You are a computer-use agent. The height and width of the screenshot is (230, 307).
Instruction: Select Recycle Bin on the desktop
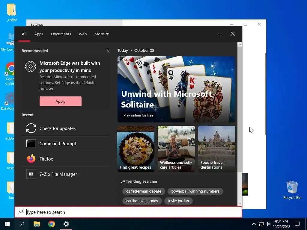tap(292, 190)
